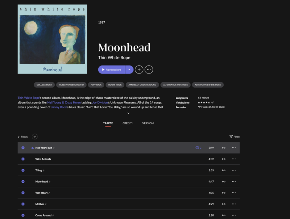Add album to library with plus icon
290x219 pixels.
(139, 70)
